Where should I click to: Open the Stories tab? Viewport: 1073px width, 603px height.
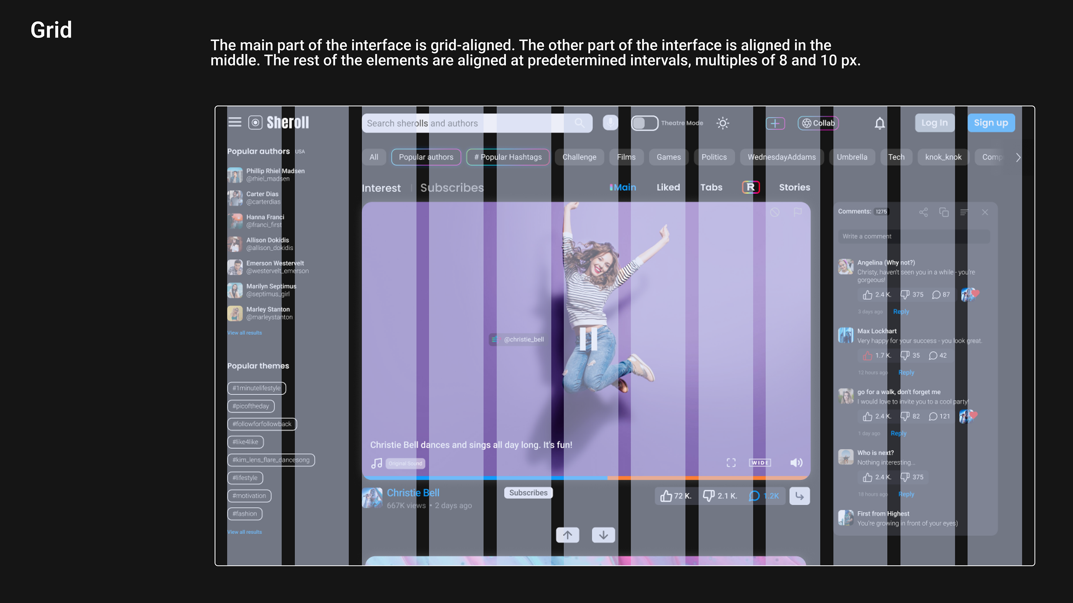pos(794,187)
